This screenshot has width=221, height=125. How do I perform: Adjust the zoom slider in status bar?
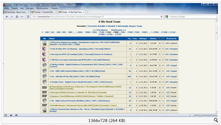click(x=200, y=115)
